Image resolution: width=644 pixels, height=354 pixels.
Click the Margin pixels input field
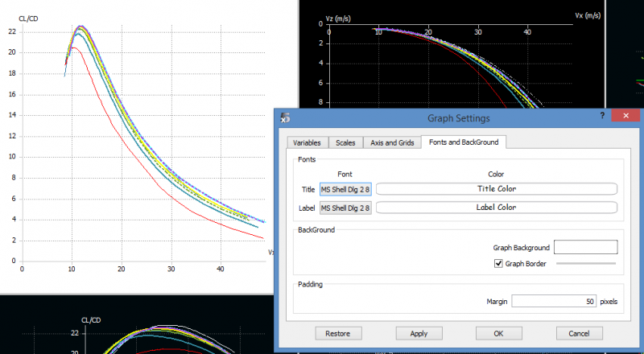click(x=554, y=302)
